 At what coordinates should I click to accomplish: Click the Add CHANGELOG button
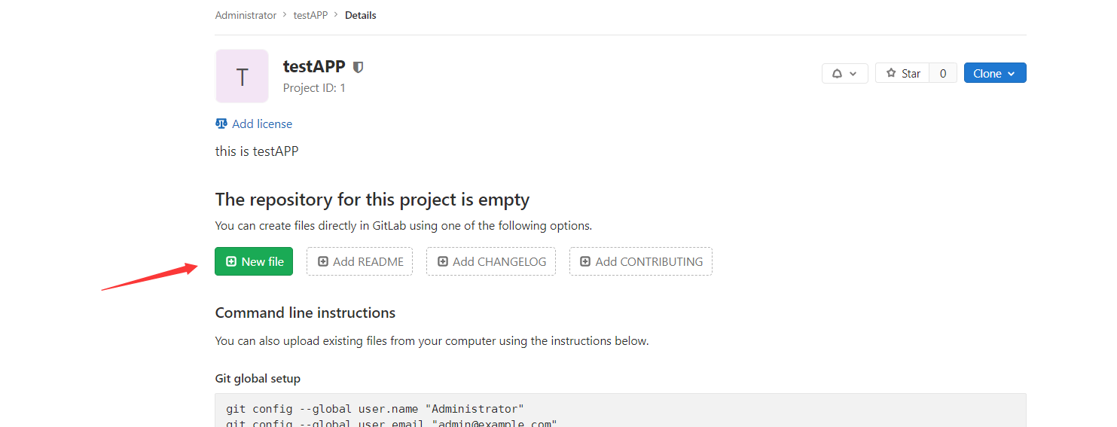491,261
